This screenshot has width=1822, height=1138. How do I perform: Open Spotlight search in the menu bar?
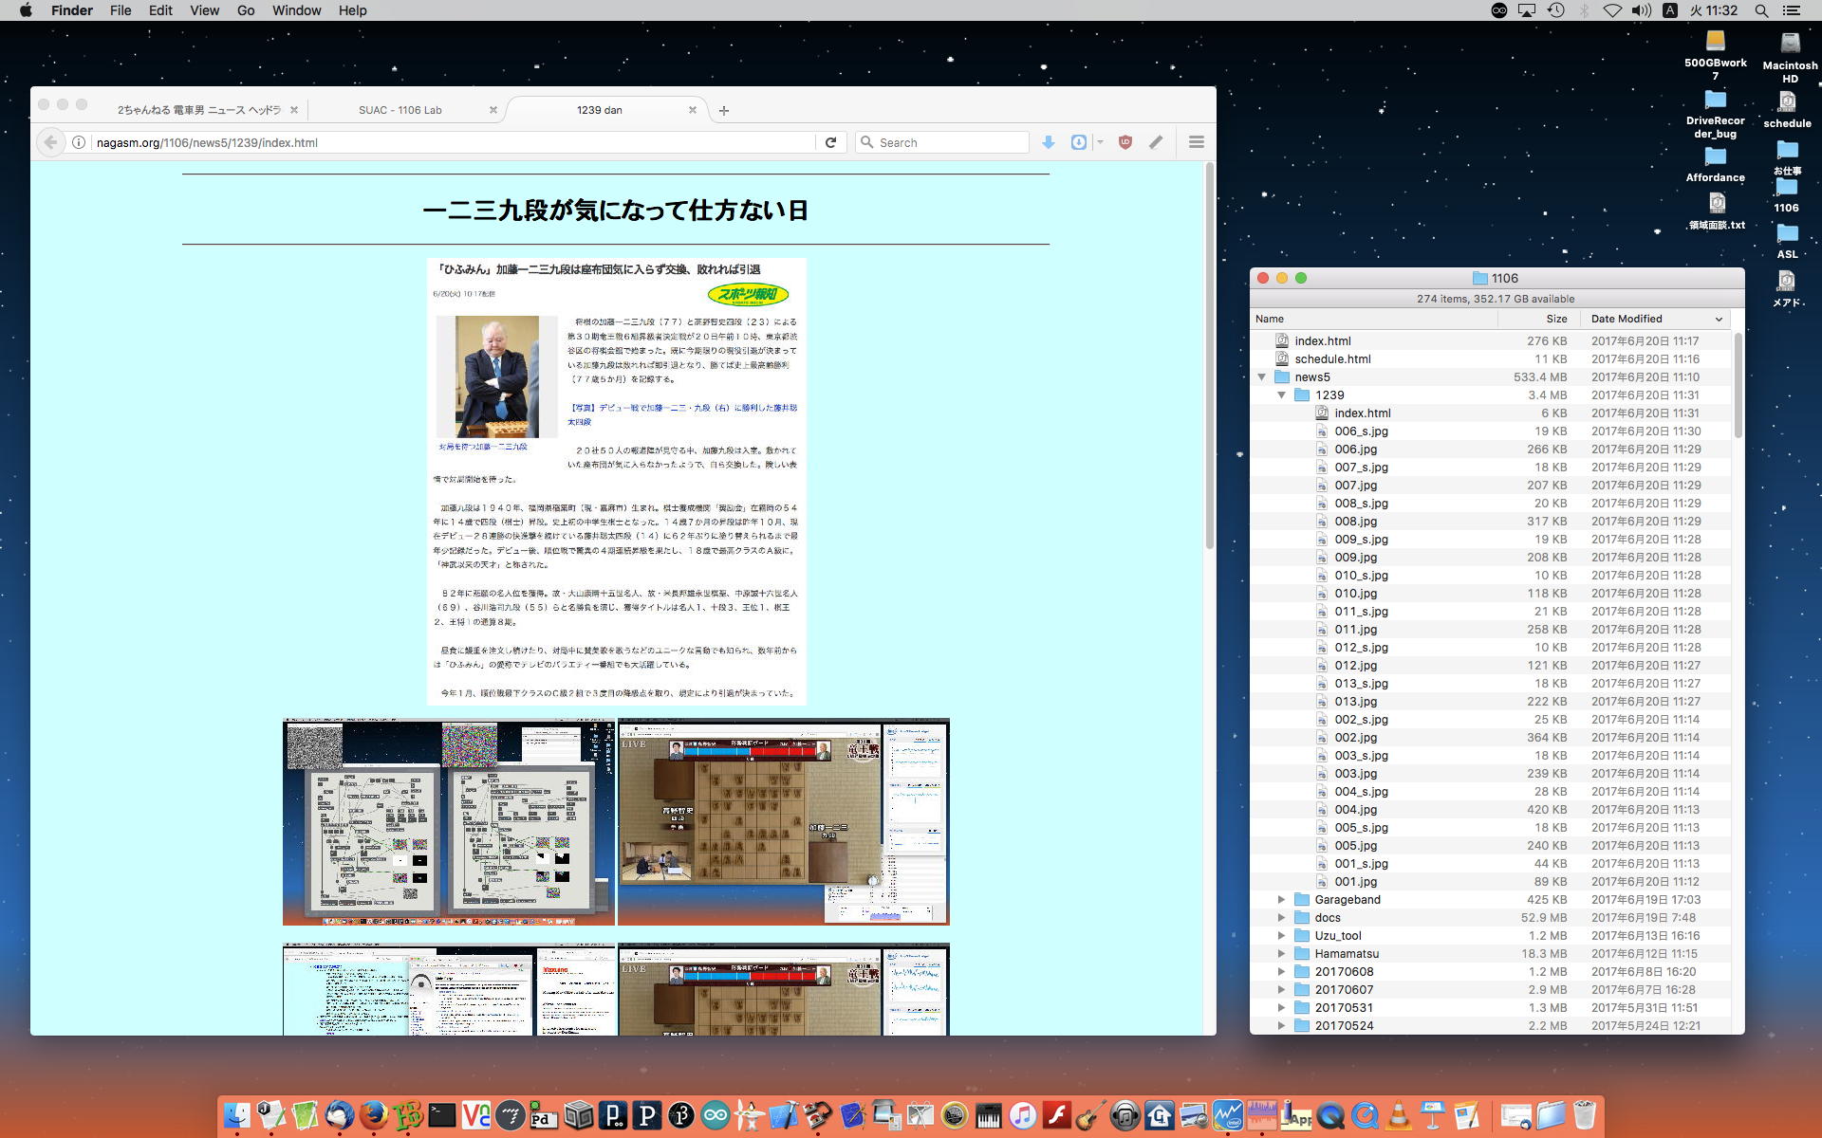(x=1761, y=10)
